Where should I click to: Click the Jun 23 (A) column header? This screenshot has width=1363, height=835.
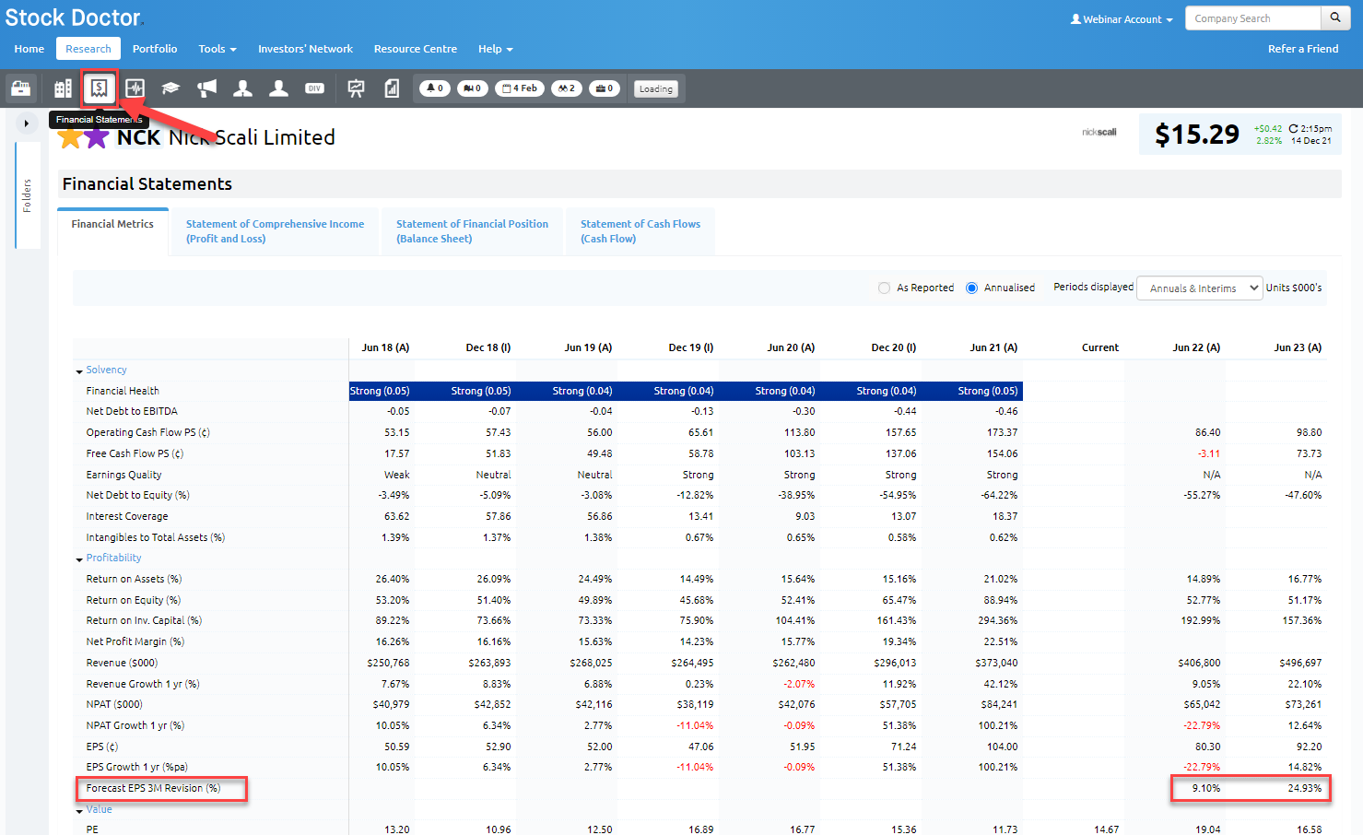tap(1298, 347)
